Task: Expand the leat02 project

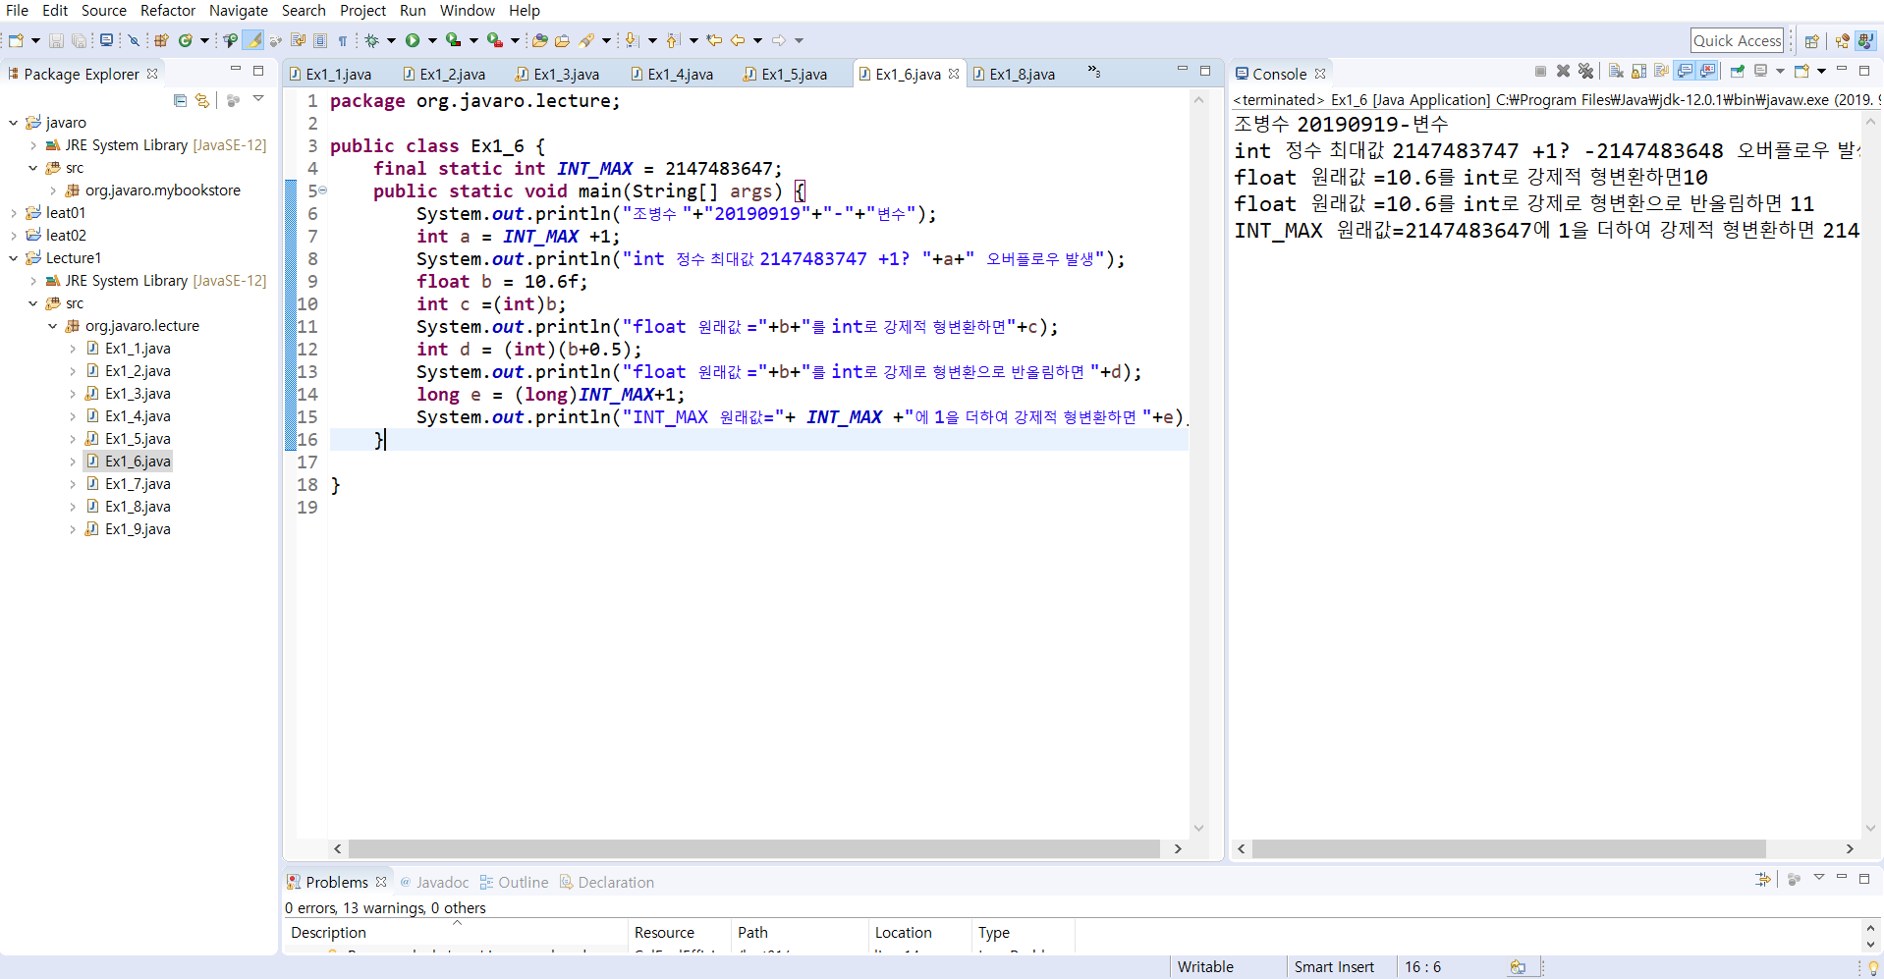Action: (13, 236)
